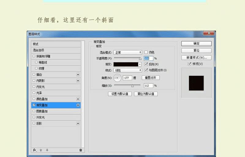Select the 混合选项 item in list
The width and height of the screenshot is (245, 157).
point(56,50)
